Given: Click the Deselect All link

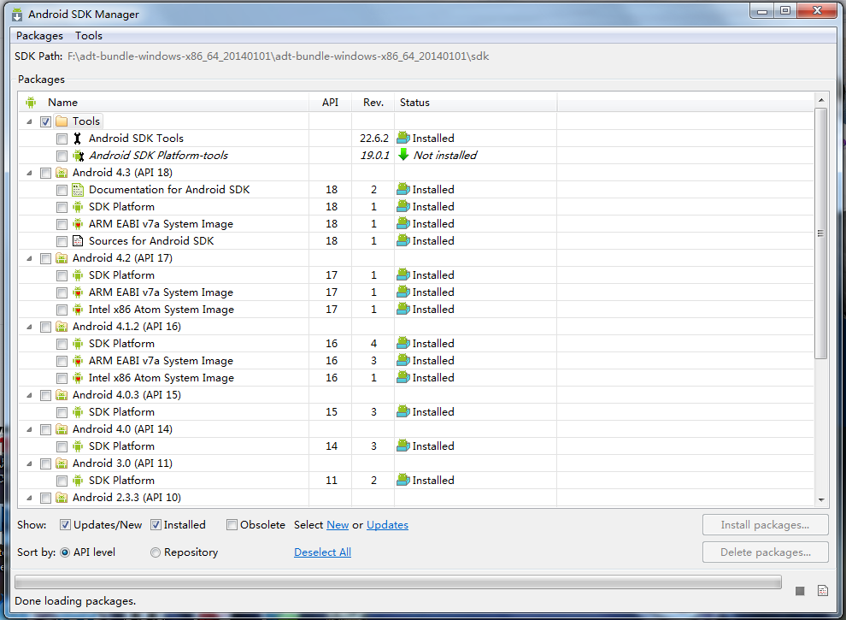Looking at the screenshot, I should click(x=323, y=552).
